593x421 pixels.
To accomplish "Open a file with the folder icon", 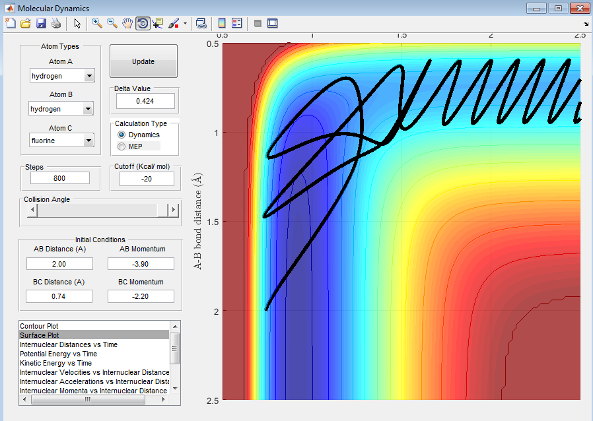I will click(x=26, y=24).
